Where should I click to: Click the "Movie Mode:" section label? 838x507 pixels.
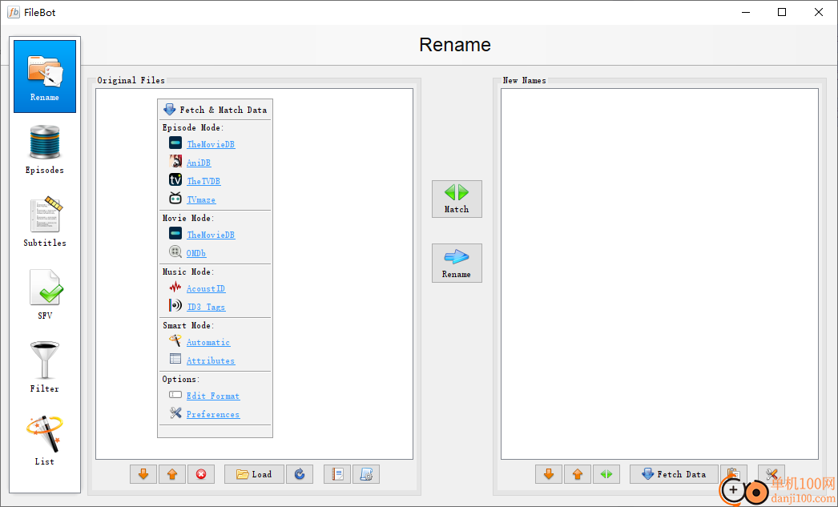pyautogui.click(x=188, y=218)
